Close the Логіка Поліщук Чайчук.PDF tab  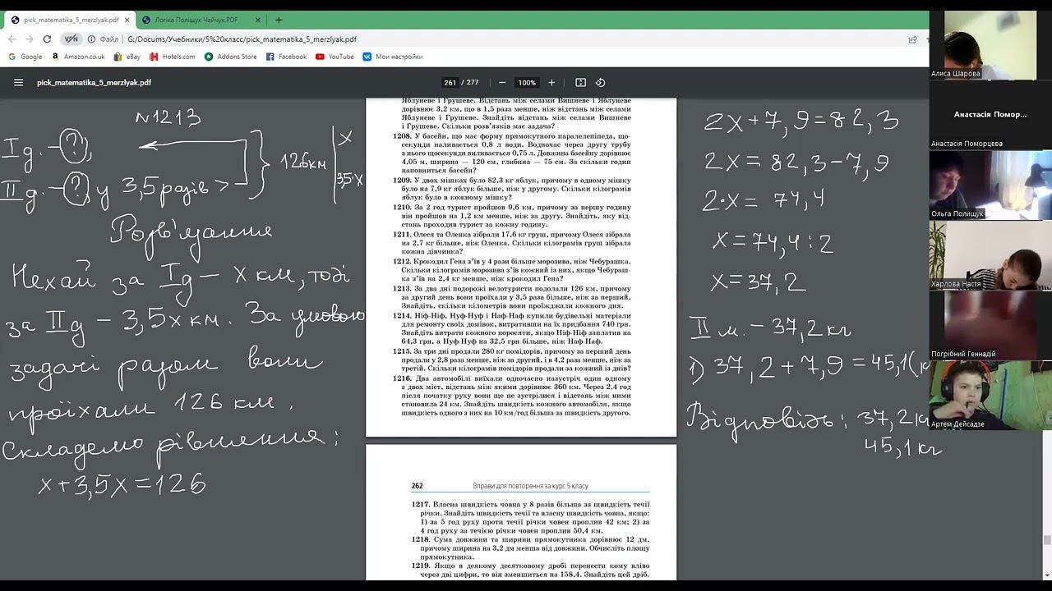(x=260, y=20)
